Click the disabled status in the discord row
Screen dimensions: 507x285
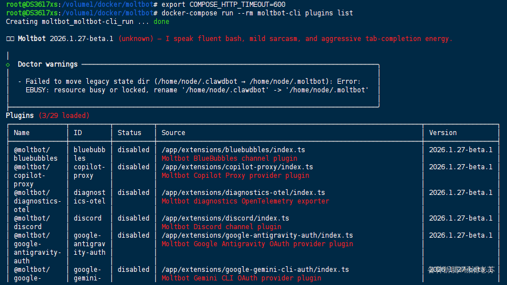point(133,218)
